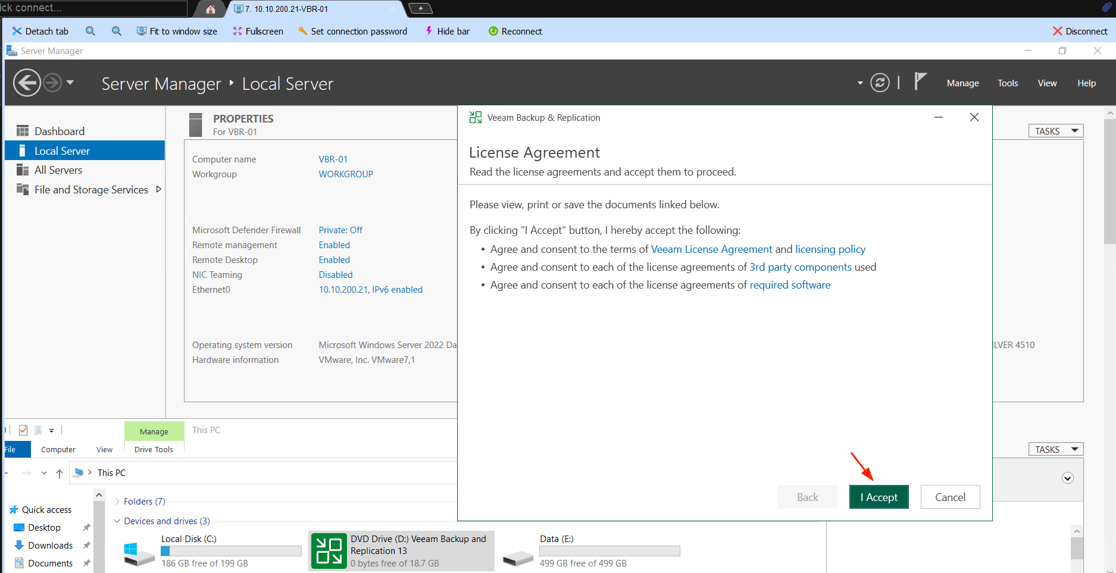The width and height of the screenshot is (1116, 573).
Task: Click the Back button in Veeam installer
Action: tap(808, 497)
